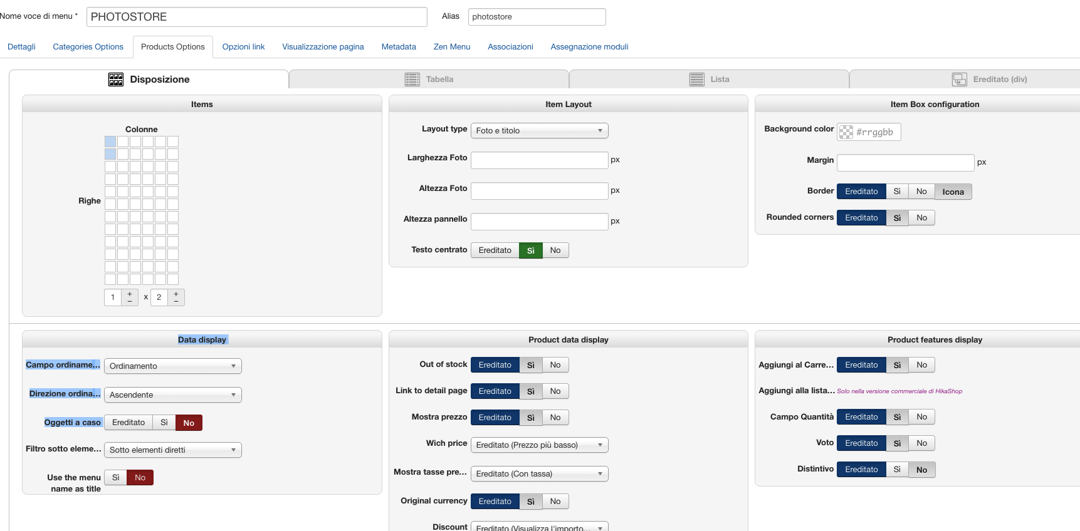Set Distintivo to Sì
This screenshot has width=1080, height=531.
(897, 470)
